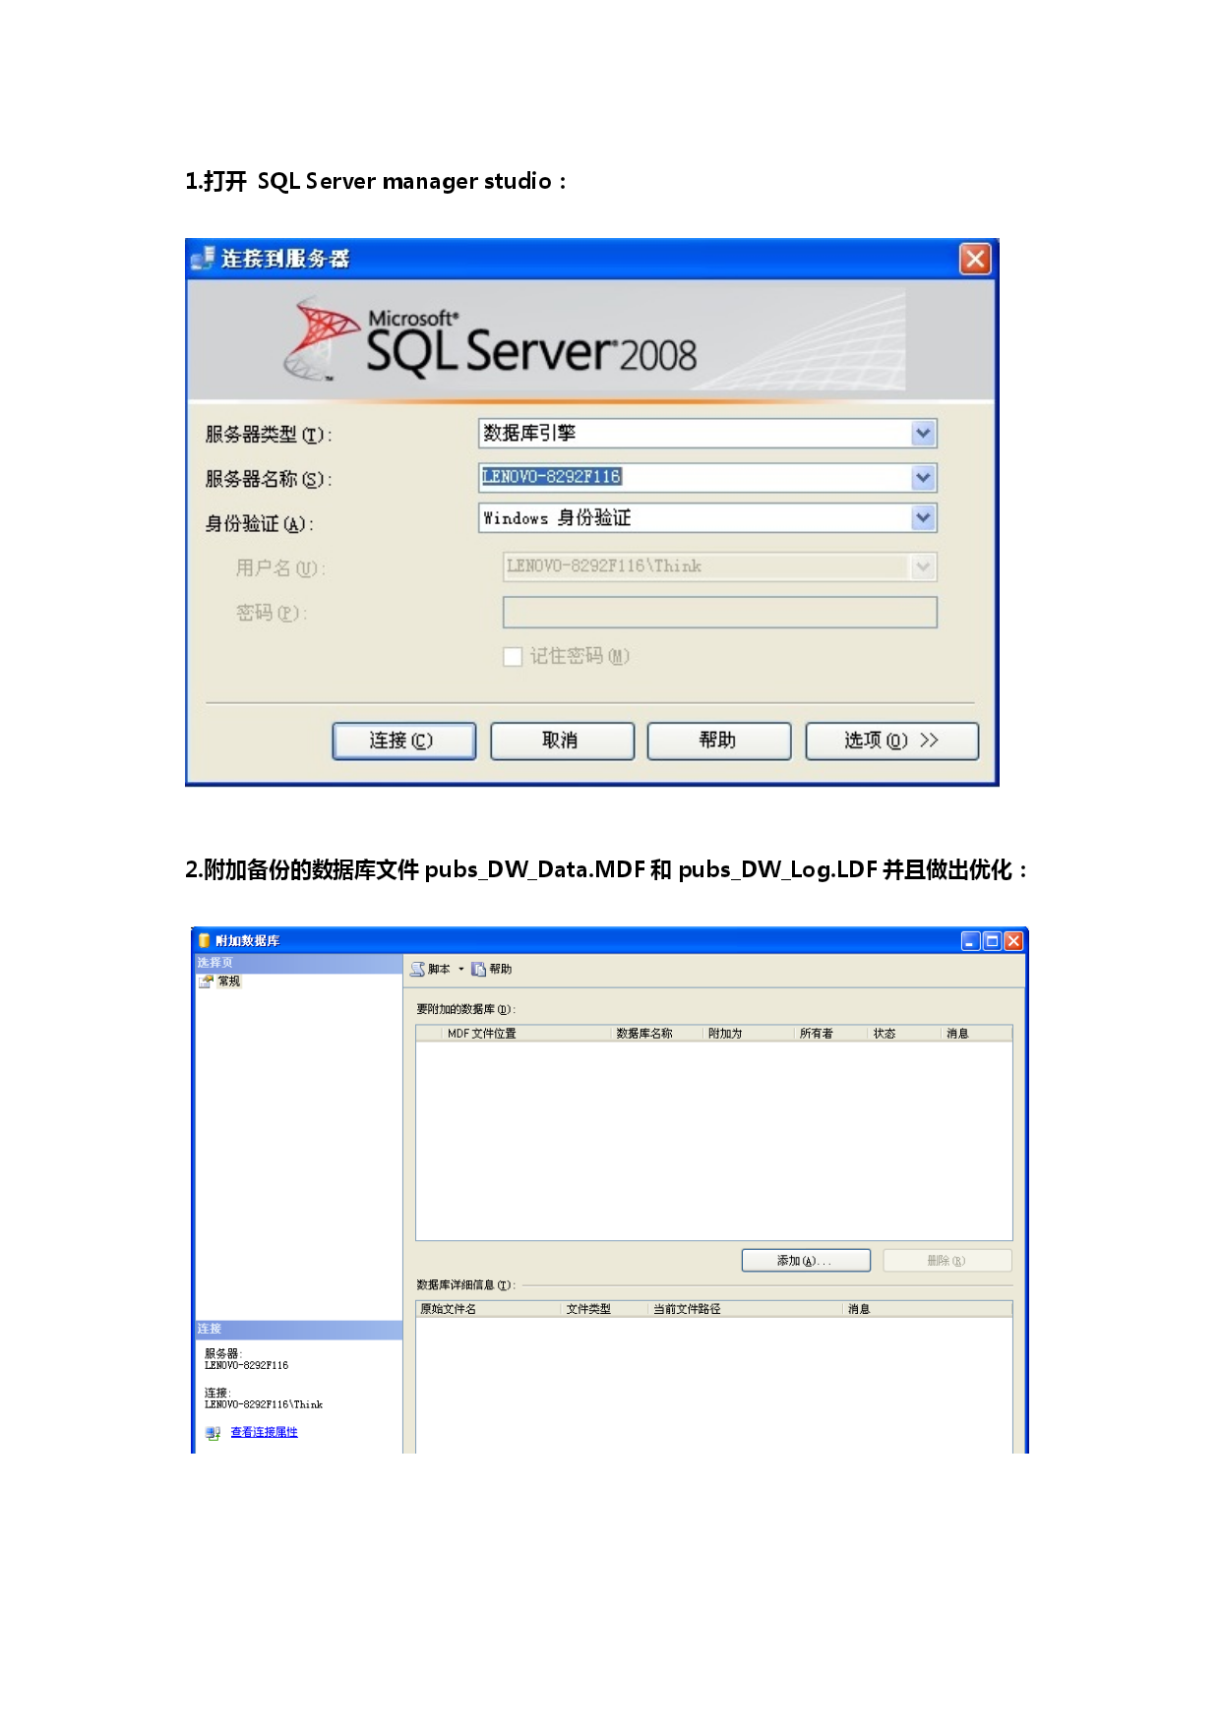Click the Connection (连接) section header

point(299,1330)
